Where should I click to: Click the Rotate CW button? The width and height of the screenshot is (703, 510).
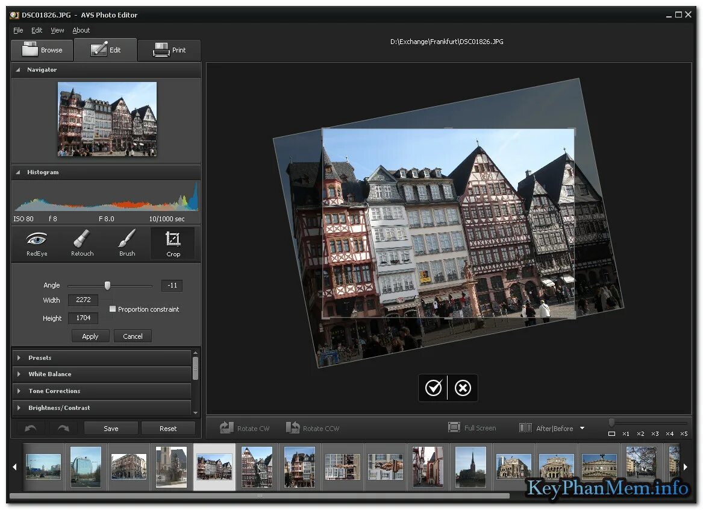tap(245, 428)
